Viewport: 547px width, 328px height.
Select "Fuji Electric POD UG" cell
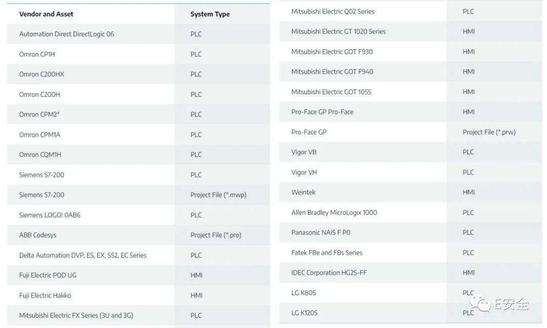(48, 275)
